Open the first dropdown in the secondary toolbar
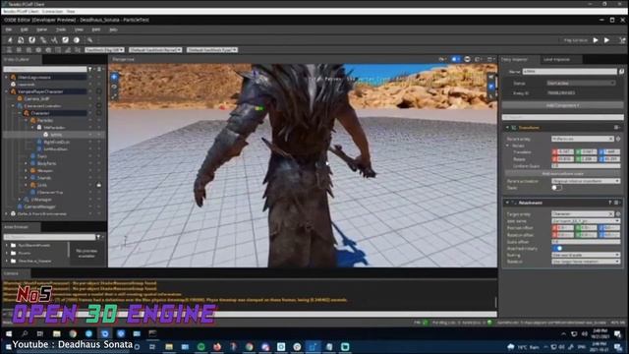Image resolution: width=629 pixels, height=354 pixels. click(104, 50)
